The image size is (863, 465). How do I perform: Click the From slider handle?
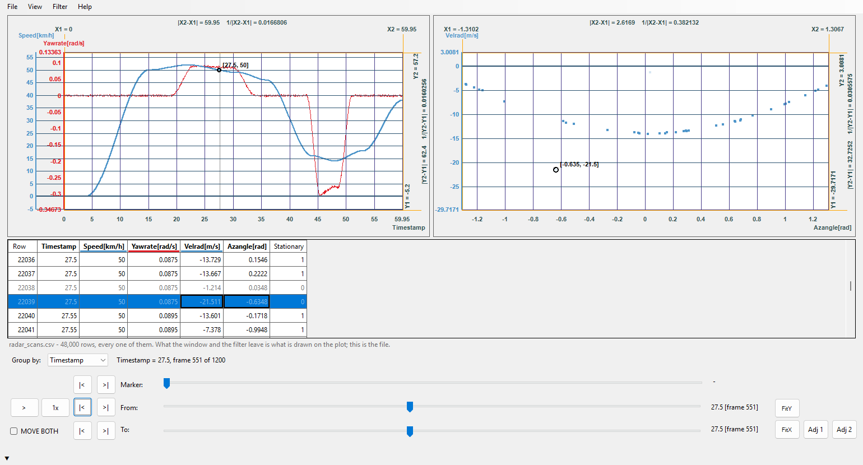click(x=410, y=407)
